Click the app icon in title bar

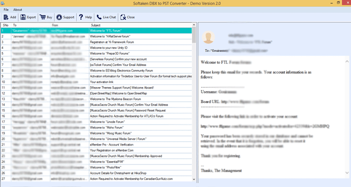[3, 3]
